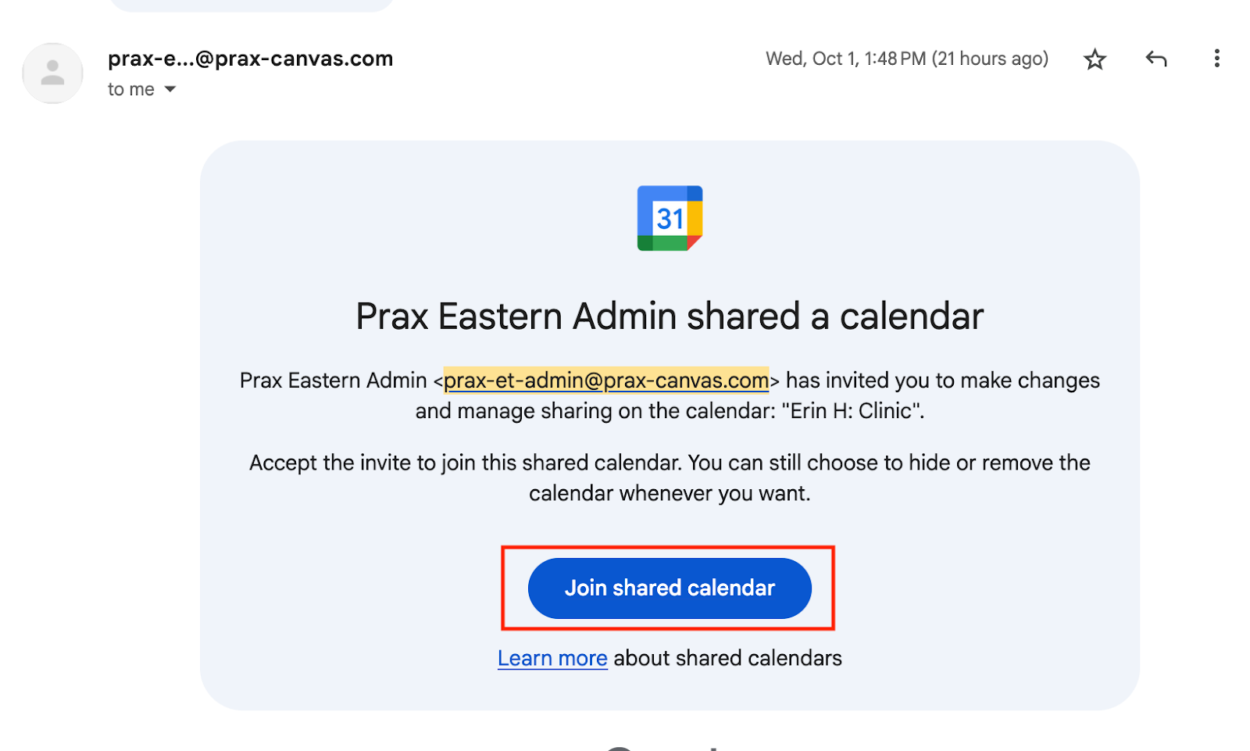This screenshot has width=1250, height=751.
Task: Open the three-dot more options menu
Action: (1216, 59)
